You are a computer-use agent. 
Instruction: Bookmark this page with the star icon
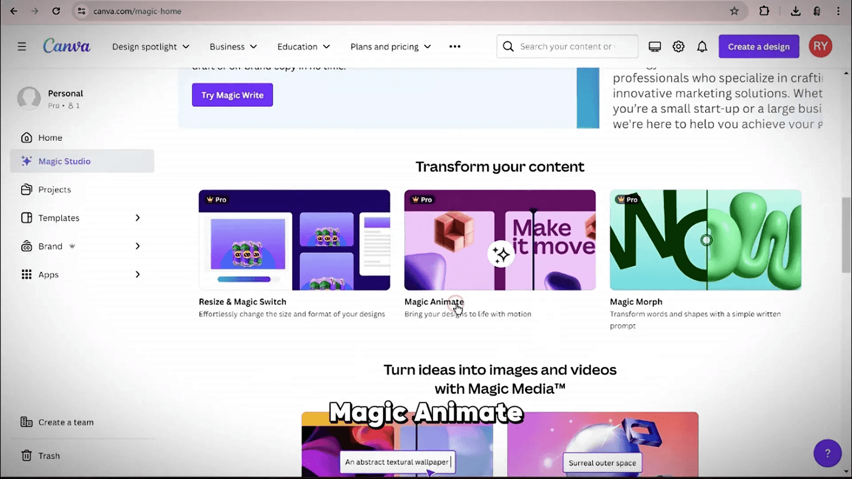tap(734, 11)
